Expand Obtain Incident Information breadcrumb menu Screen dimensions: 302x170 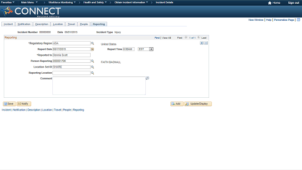pyautogui.click(x=131, y=2)
